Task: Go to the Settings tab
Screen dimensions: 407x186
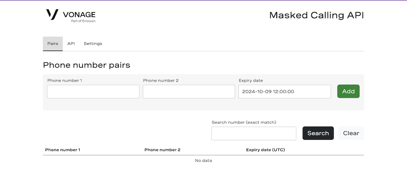Action: [x=93, y=44]
